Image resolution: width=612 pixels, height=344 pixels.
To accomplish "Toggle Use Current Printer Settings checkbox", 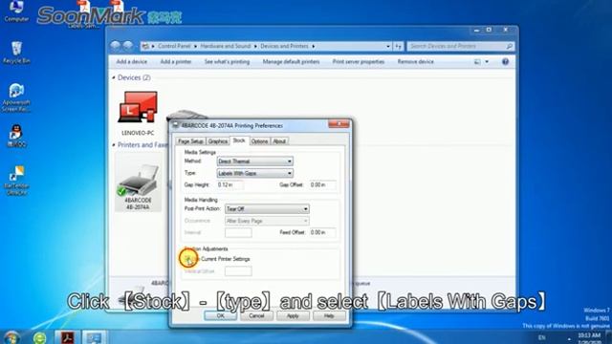I will pyautogui.click(x=188, y=259).
